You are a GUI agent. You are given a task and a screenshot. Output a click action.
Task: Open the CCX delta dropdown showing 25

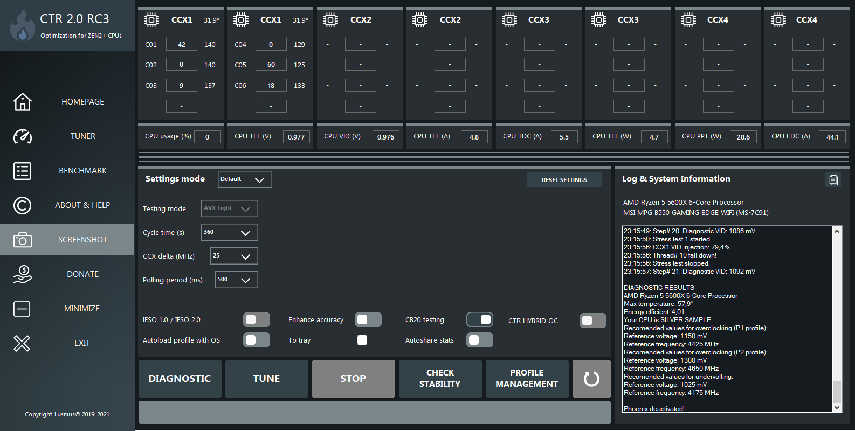pos(234,256)
